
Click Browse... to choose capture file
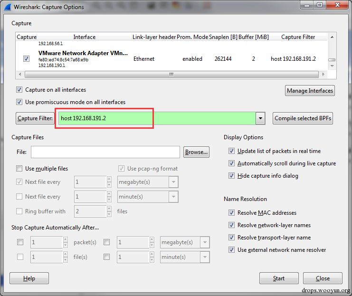(x=196, y=152)
